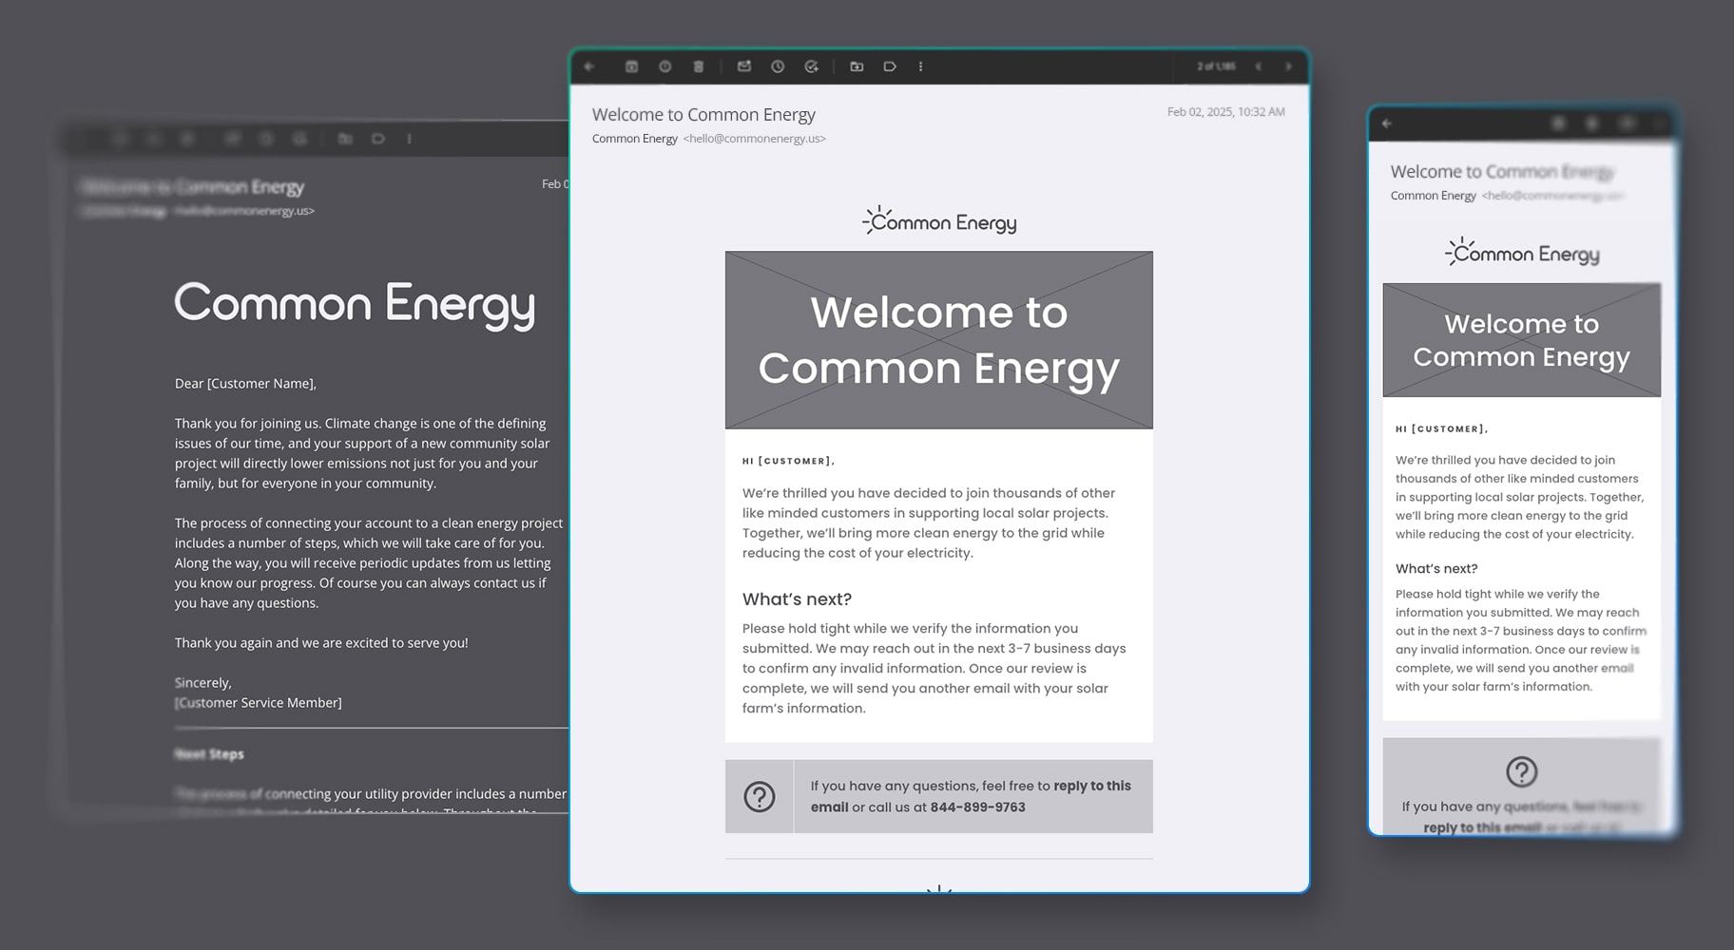Archive the email in the center window
Image resolution: width=1734 pixels, height=950 pixels.
click(631, 66)
